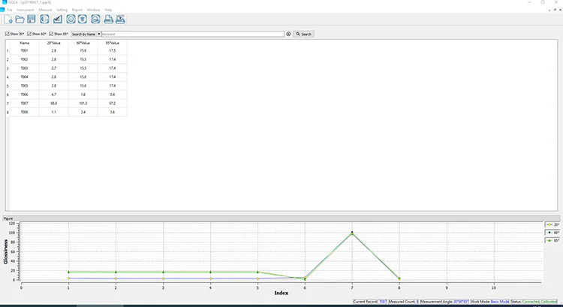Save the file with the floppy disk icon
This screenshot has width=563, height=307.
(32, 20)
